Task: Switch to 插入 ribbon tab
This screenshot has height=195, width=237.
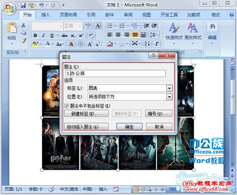Action: [x=45, y=15]
